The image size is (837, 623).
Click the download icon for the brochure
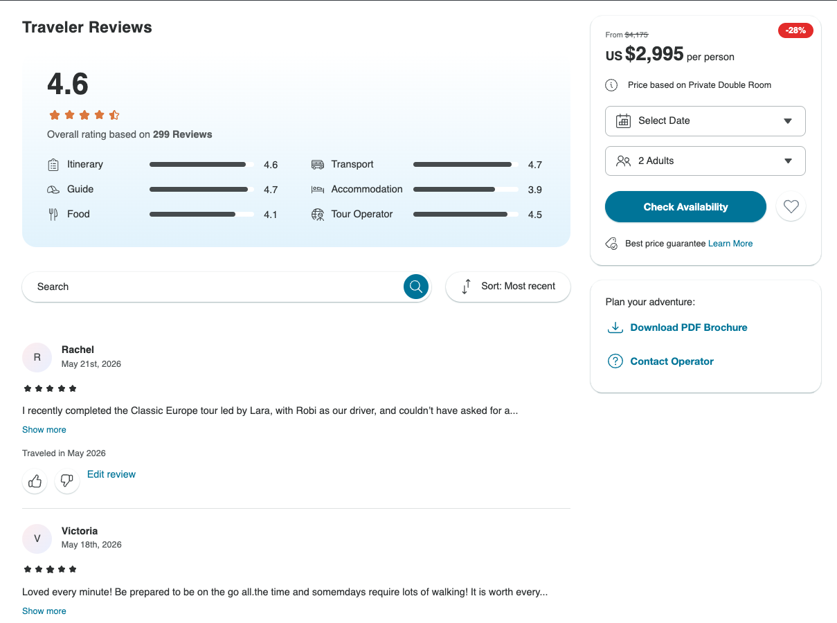615,327
